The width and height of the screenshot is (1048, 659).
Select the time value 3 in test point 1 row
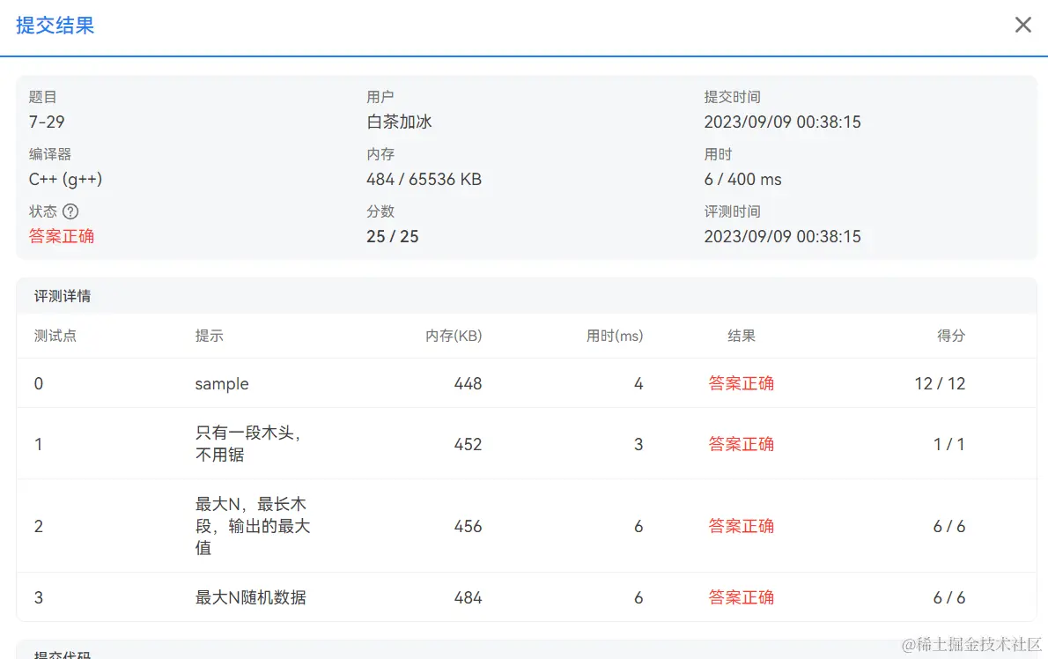(638, 444)
